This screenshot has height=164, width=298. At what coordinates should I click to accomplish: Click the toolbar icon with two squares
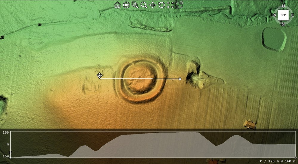click(x=179, y=5)
